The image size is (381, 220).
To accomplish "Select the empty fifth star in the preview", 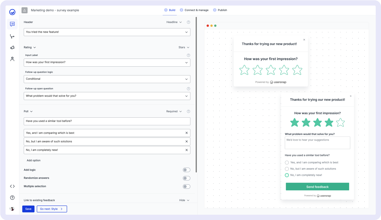I will (341, 122).
